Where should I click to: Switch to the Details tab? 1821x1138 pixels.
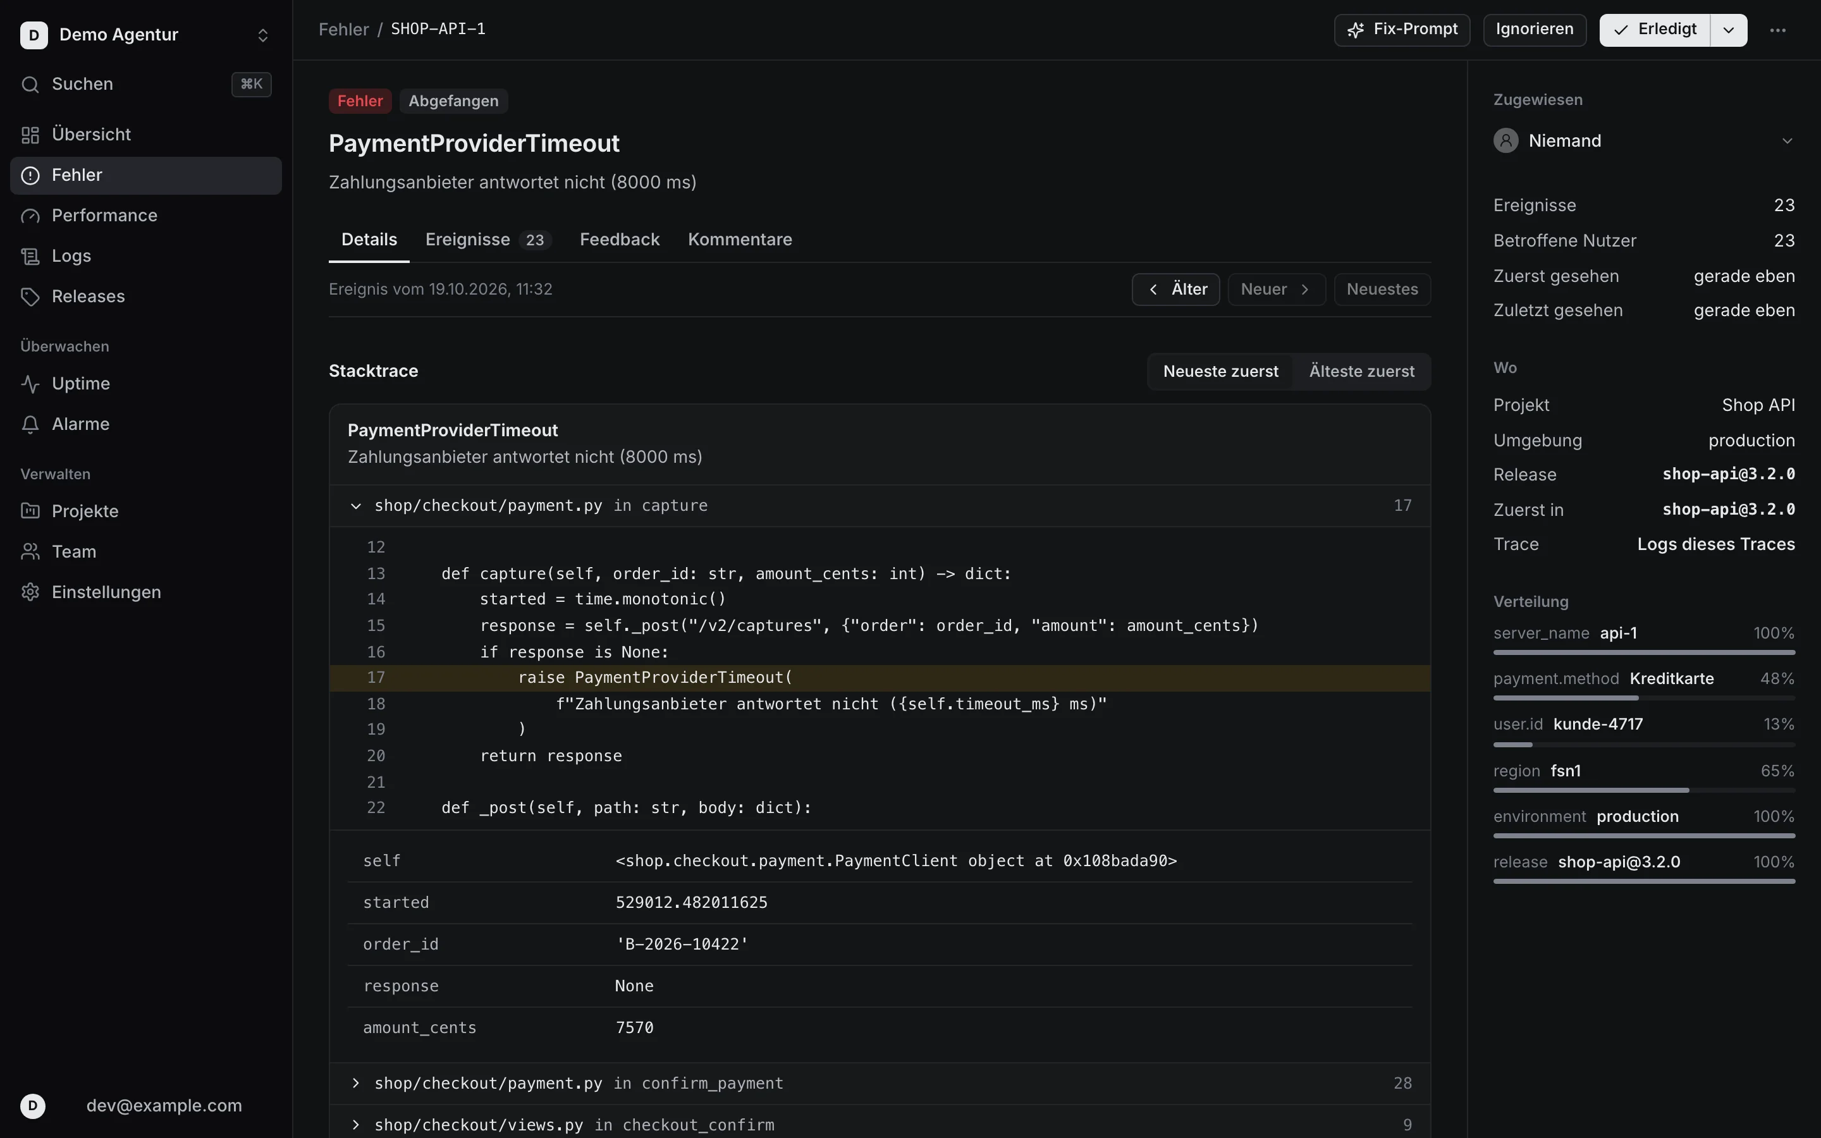tap(369, 240)
